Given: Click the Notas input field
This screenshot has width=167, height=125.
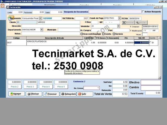Looking at the screenshot, I should coord(51,34).
